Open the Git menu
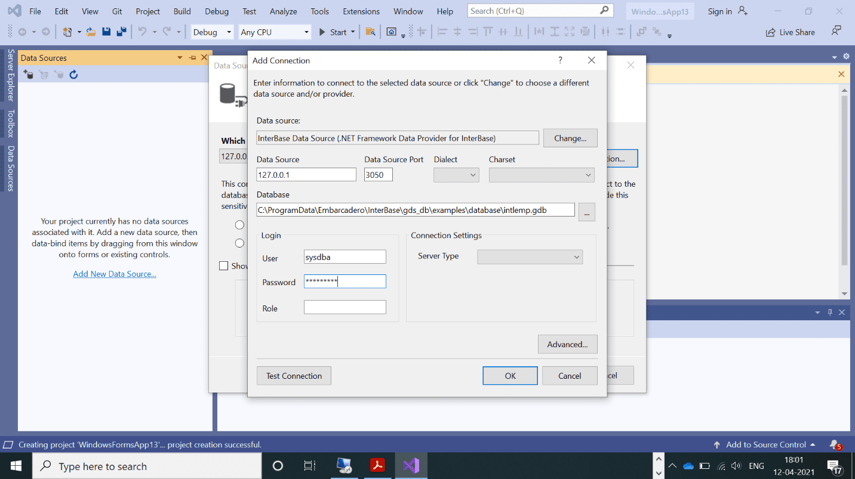Viewport: 855px width, 479px height. [x=117, y=11]
